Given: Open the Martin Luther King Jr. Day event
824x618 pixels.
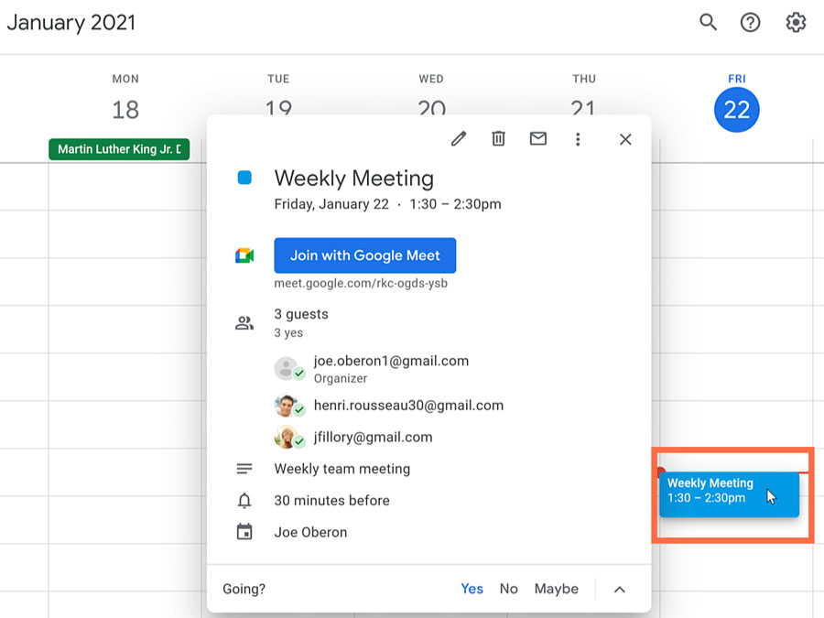Looking at the screenshot, I should click(x=119, y=149).
